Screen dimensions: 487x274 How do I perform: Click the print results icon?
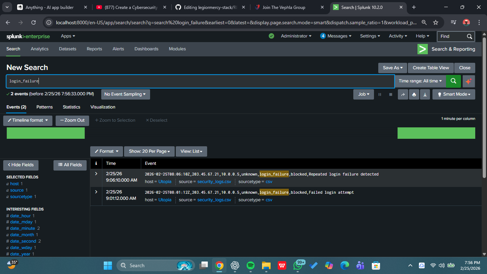tap(414, 94)
